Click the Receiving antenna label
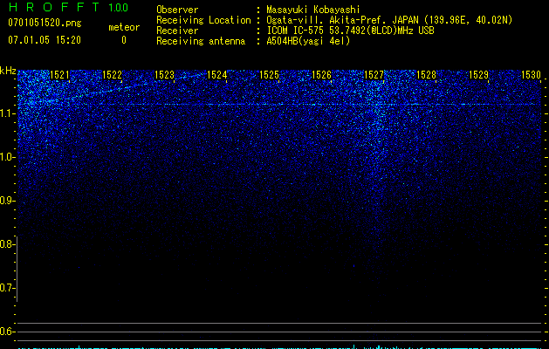Viewport: 549px width, 349px height. click(201, 41)
